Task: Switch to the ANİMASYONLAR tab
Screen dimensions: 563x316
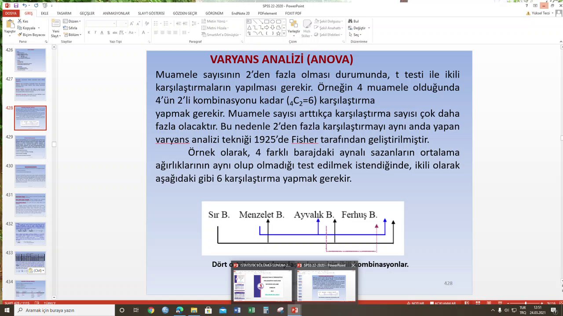Action: tap(116, 13)
